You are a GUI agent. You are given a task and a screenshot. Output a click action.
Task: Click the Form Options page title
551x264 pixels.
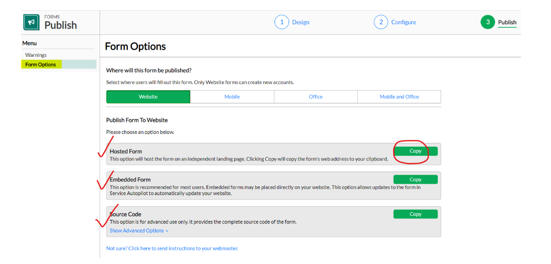pos(135,46)
